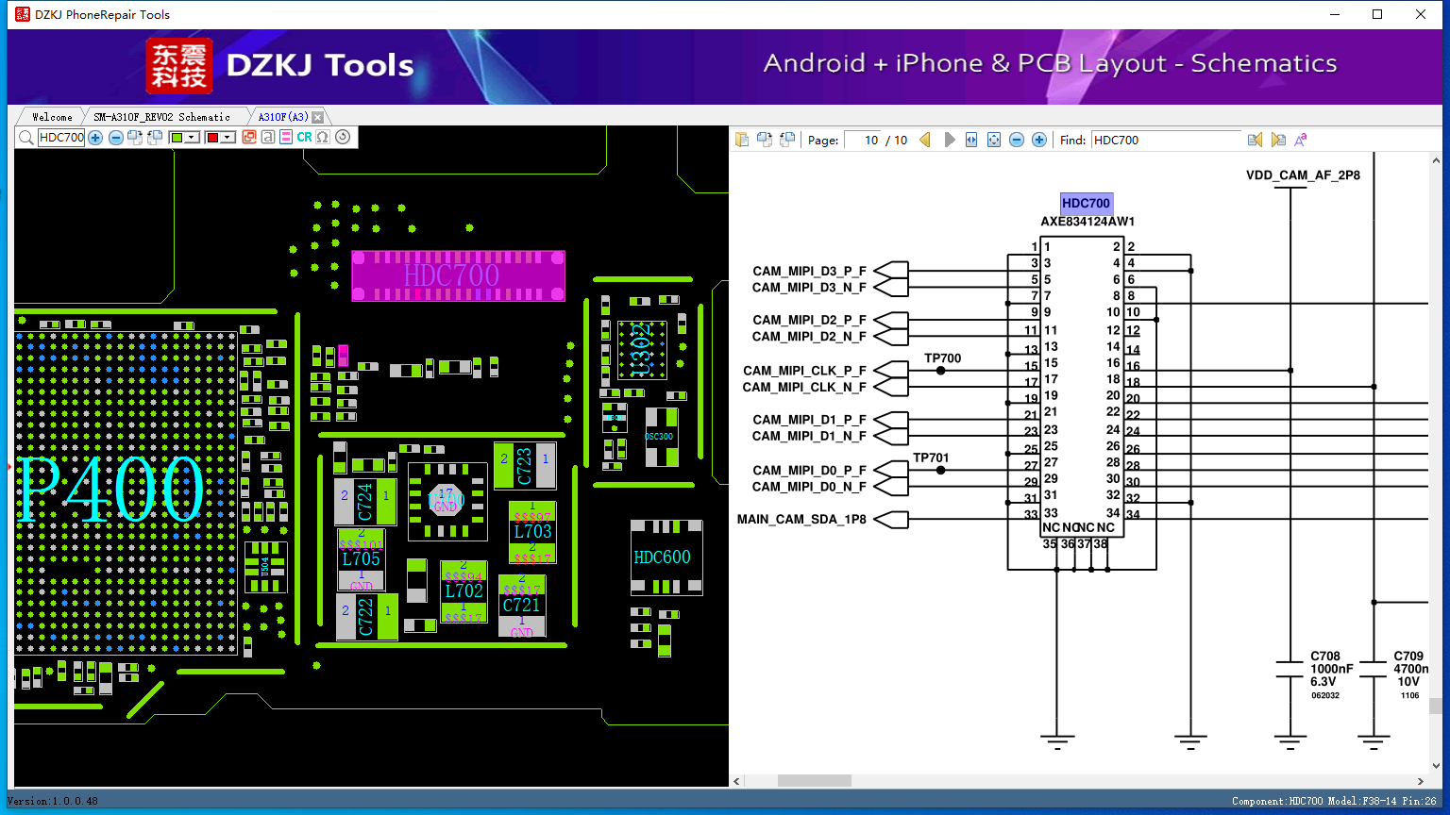Open the green color dropdown
This screenshot has height=815, width=1450.
[x=192, y=138]
